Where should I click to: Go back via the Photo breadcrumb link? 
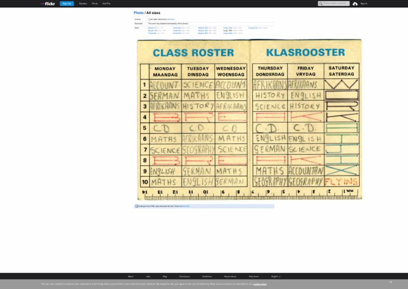tap(139, 13)
